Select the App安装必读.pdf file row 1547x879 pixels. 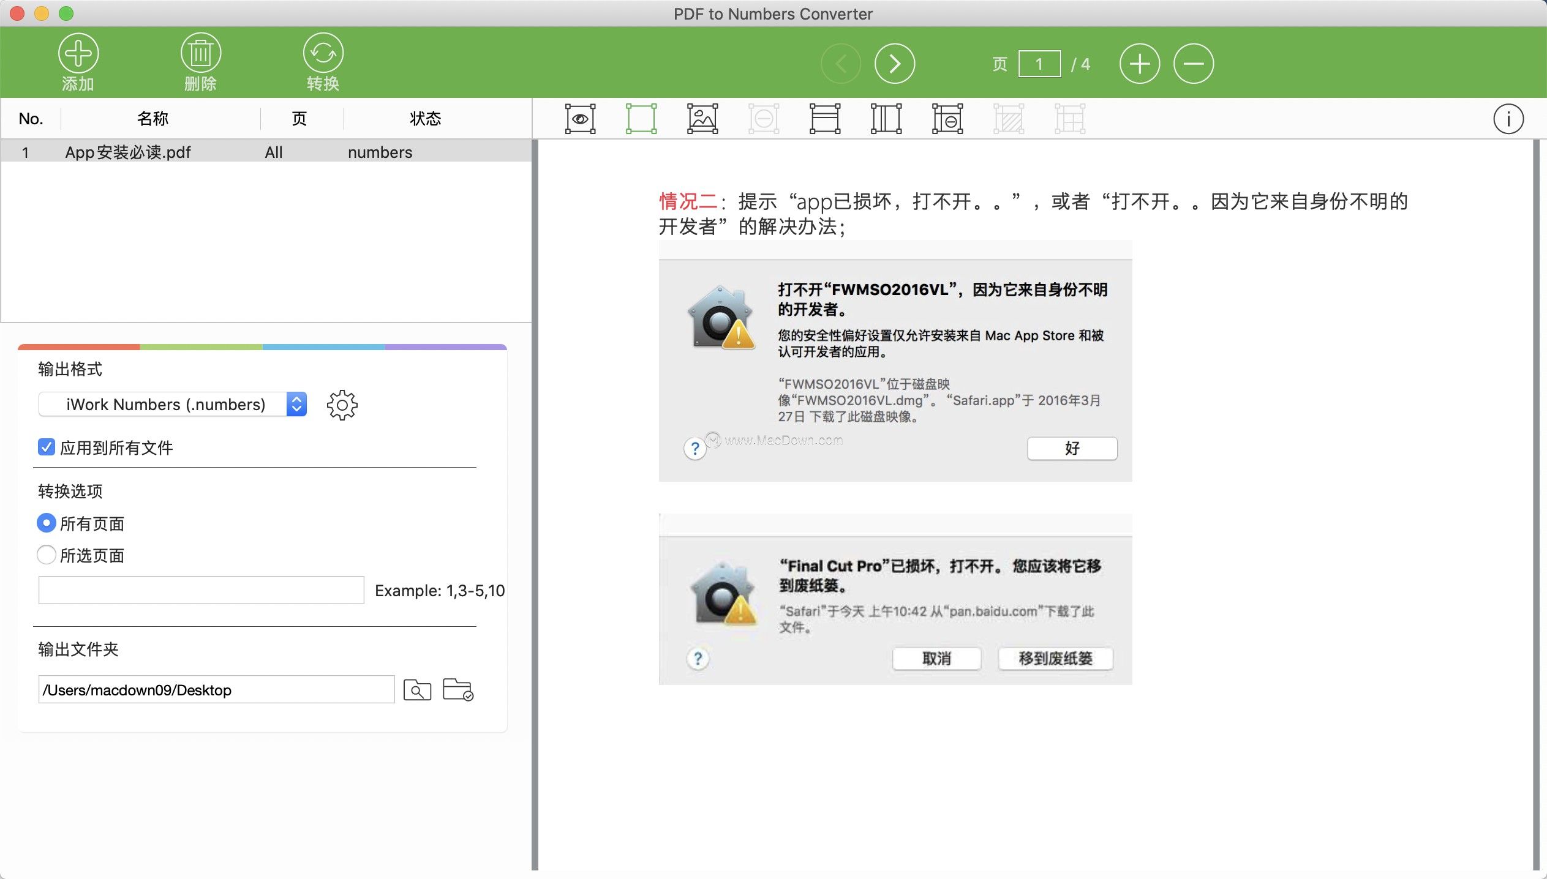pos(266,152)
